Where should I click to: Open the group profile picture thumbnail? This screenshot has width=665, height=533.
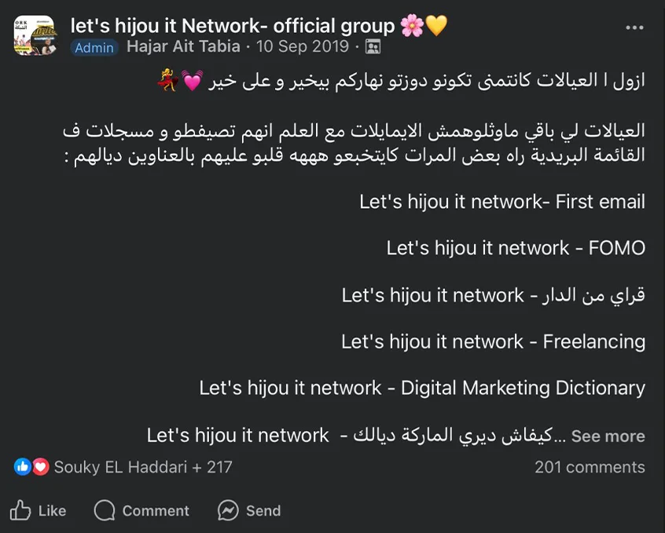pos(34,35)
